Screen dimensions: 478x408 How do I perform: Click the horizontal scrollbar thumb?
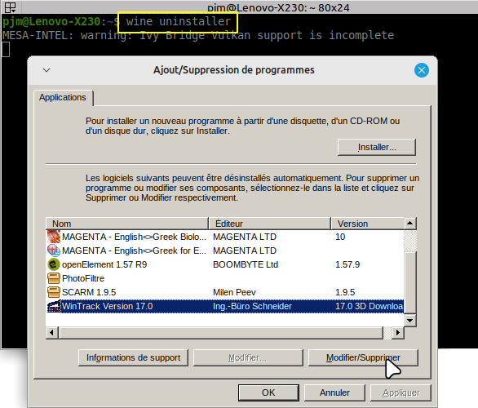point(221,333)
